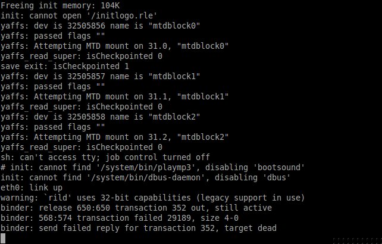Click the 'save exit: isCheckpointed 1' line
The height and width of the screenshot is (244, 382).
(65, 66)
